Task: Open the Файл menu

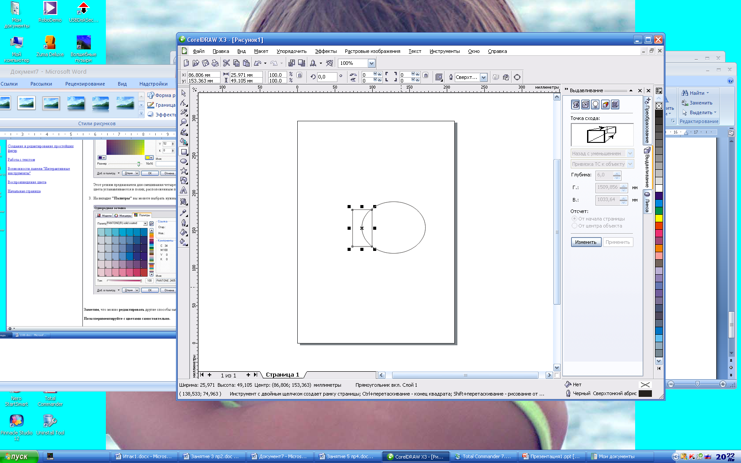Action: pyautogui.click(x=198, y=51)
